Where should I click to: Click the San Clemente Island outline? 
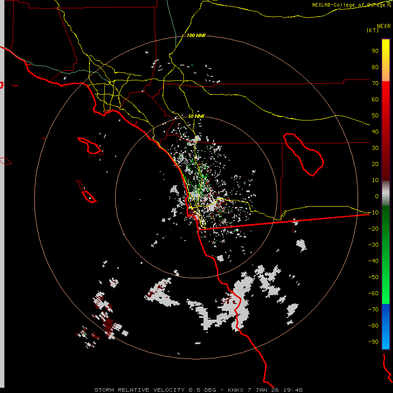click(x=87, y=192)
